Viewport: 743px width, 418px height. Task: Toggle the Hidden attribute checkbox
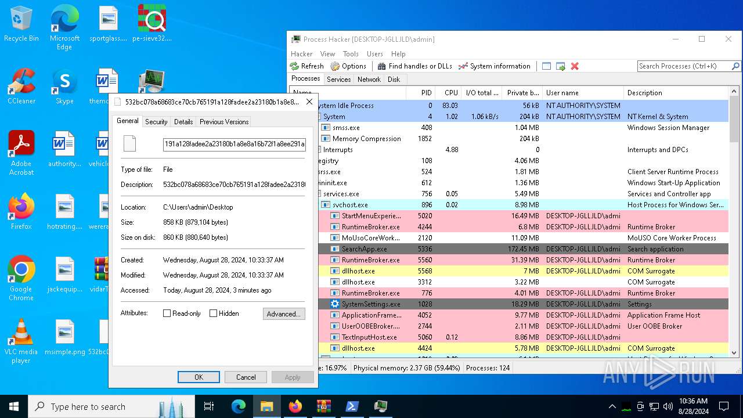point(213,313)
